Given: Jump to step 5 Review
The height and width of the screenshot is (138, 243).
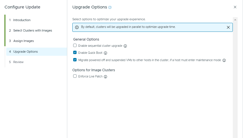Looking at the screenshot, I should pos(18,62).
